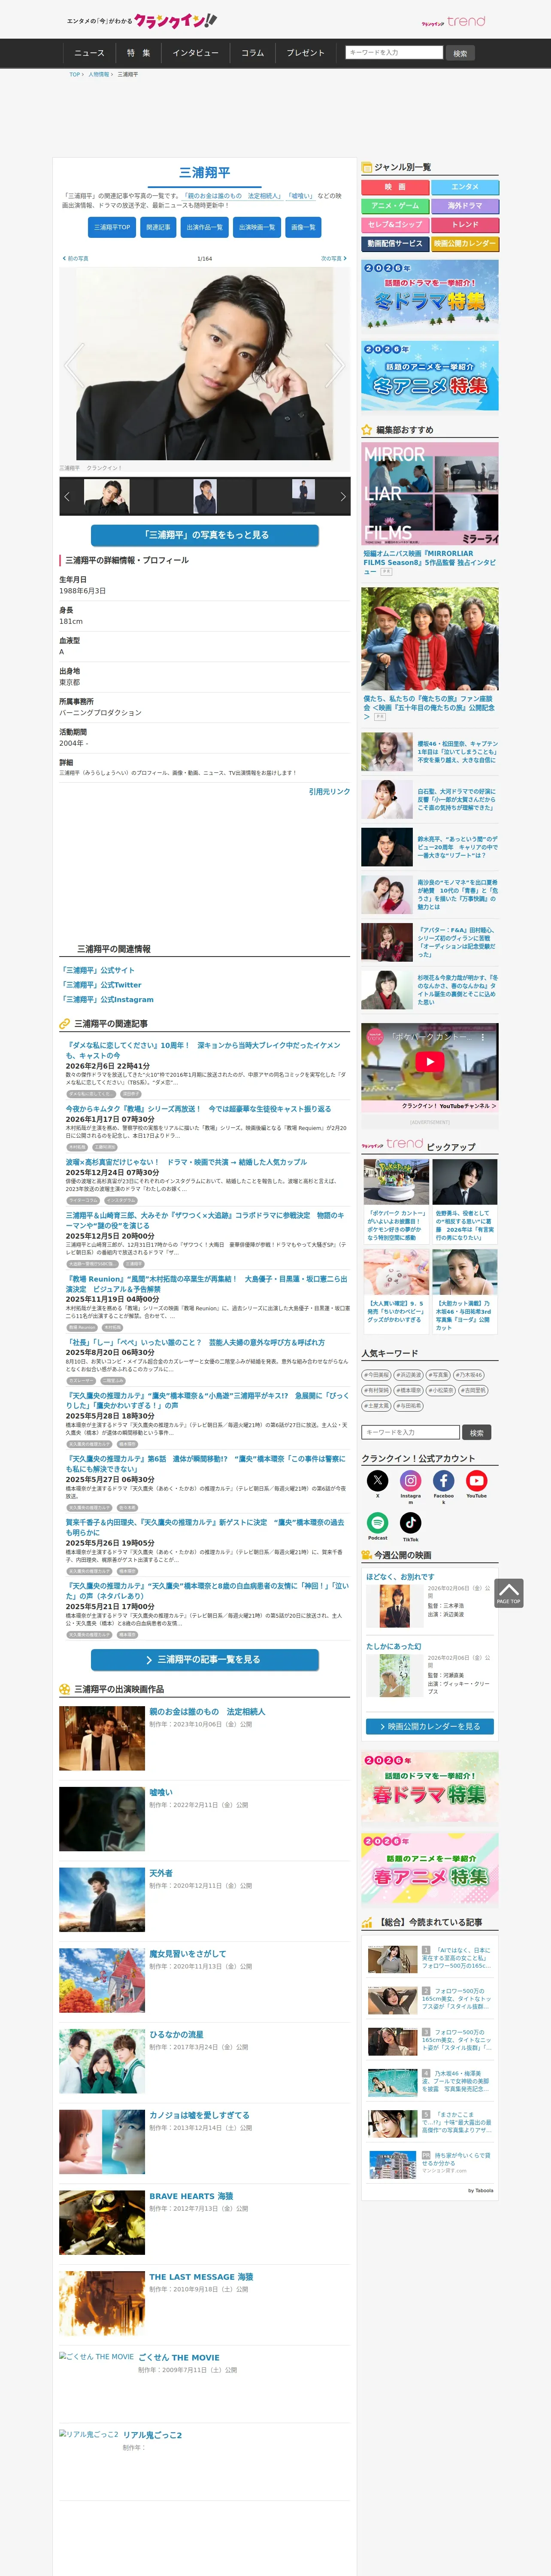Click 映画公開カレンダーを見る button
The height and width of the screenshot is (2576, 551).
coord(430,1726)
